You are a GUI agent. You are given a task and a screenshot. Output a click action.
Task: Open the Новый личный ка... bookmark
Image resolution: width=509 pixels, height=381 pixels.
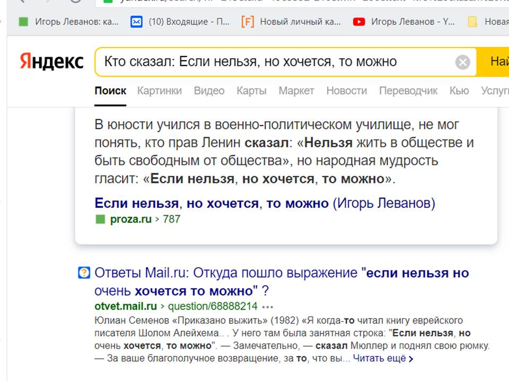(x=291, y=22)
